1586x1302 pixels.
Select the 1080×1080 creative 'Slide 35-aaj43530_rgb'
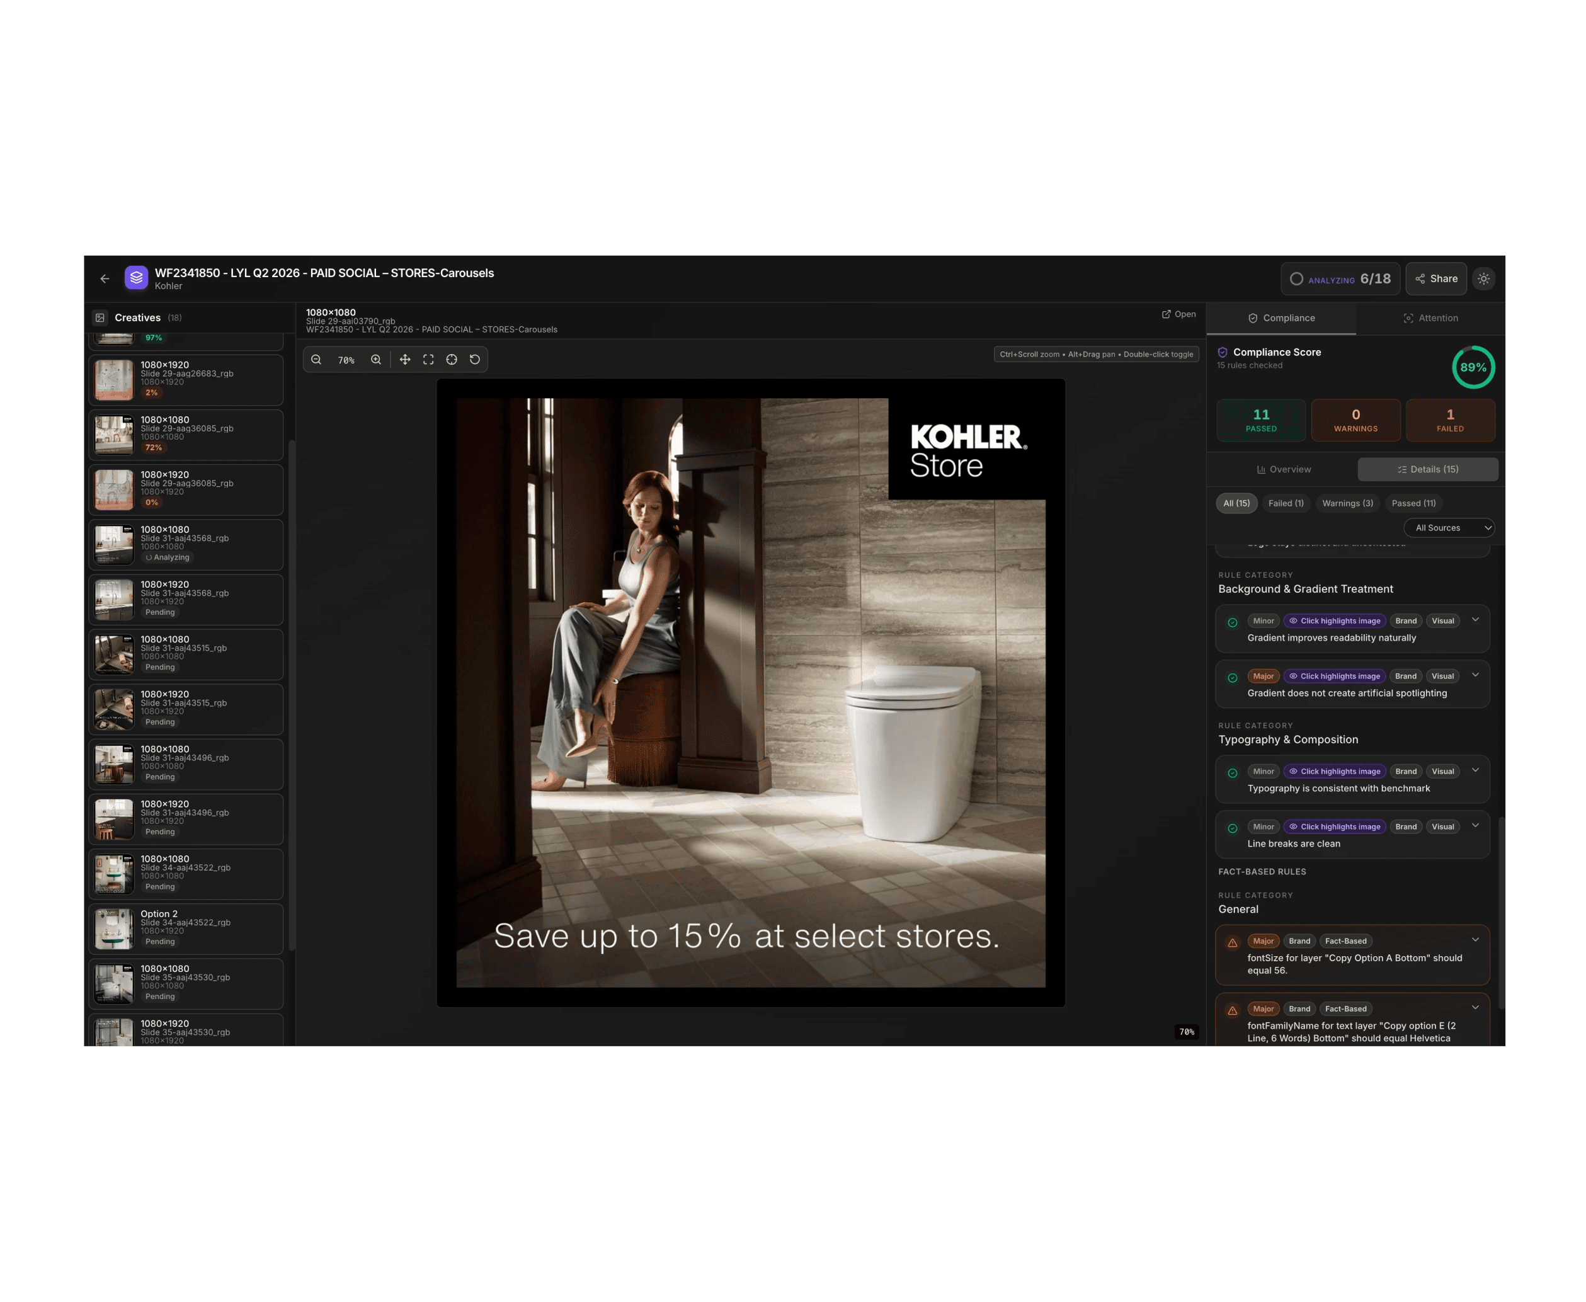186,983
